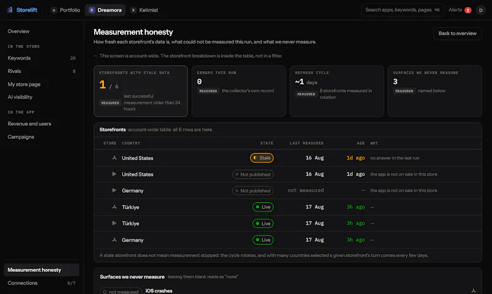This screenshot has width=492, height=294.
Task: Open the Portfolio tab
Action: tap(66, 10)
